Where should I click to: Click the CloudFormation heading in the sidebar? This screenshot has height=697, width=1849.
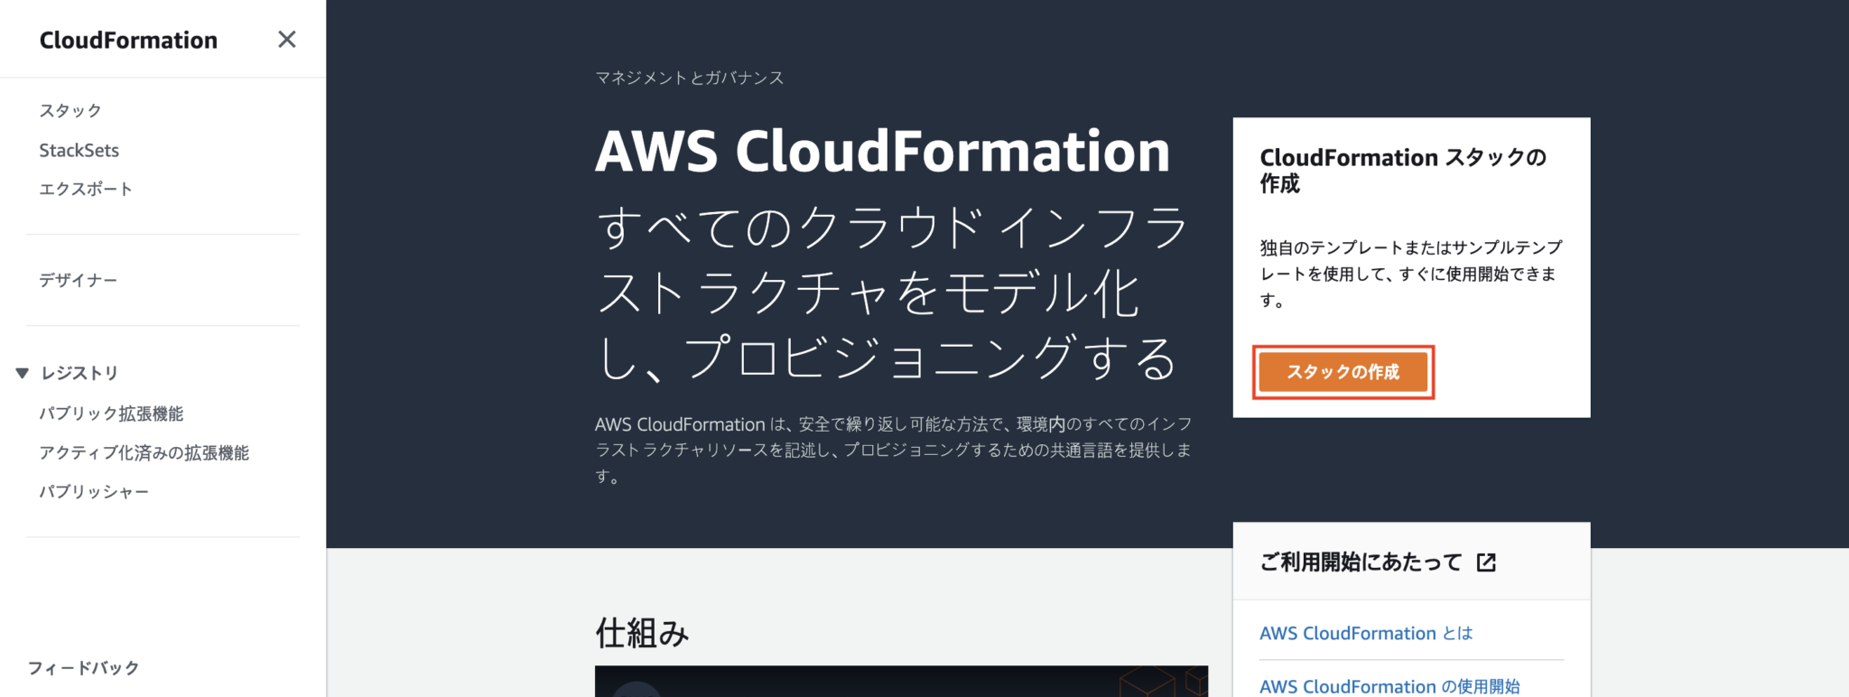(128, 40)
